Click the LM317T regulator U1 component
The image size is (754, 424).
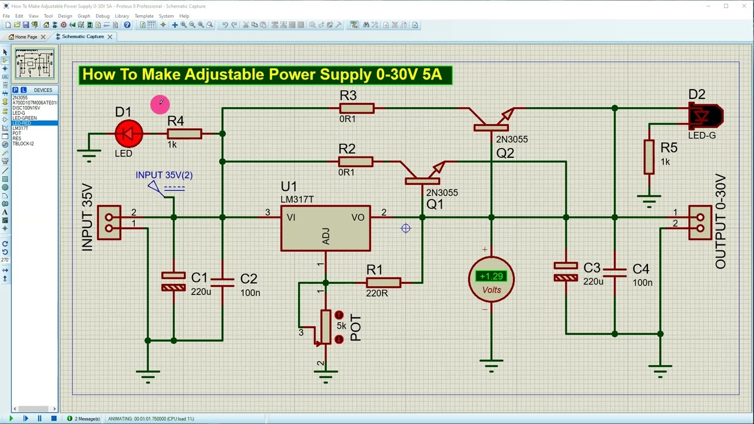(326, 228)
